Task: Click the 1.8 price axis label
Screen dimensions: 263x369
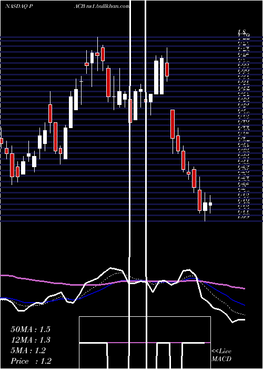Action: tap(242, 31)
